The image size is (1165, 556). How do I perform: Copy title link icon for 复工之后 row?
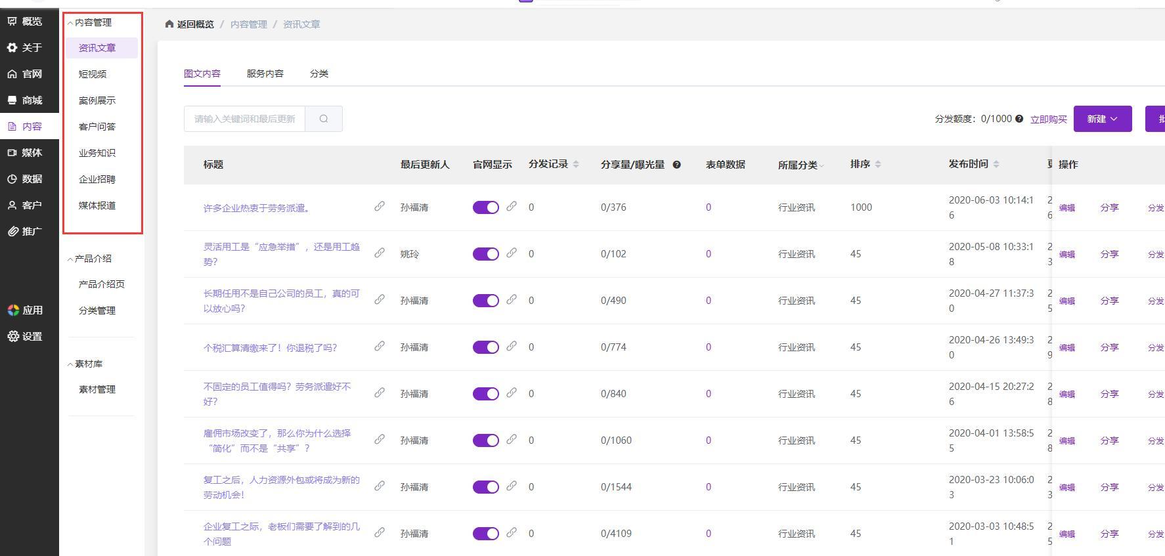point(380,486)
